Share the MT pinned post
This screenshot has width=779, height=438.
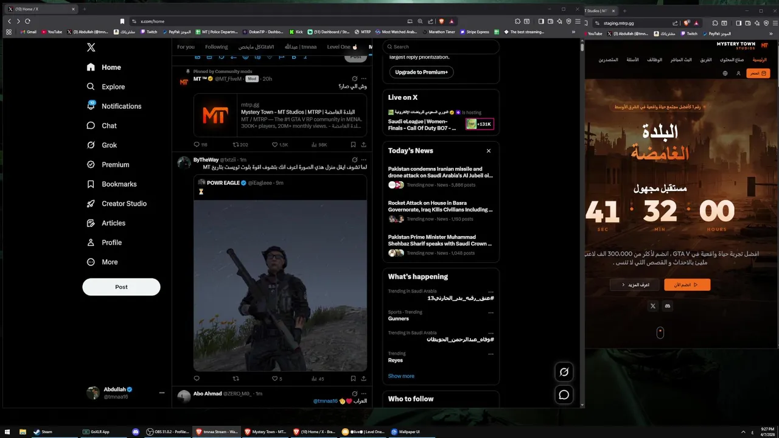pos(363,145)
